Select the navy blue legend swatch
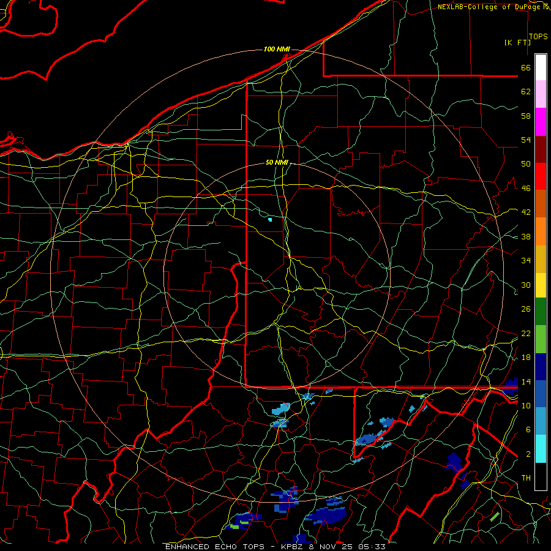 click(541, 367)
